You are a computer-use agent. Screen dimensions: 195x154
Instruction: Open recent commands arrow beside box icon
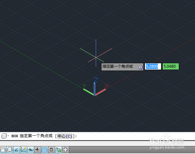pos(8,136)
